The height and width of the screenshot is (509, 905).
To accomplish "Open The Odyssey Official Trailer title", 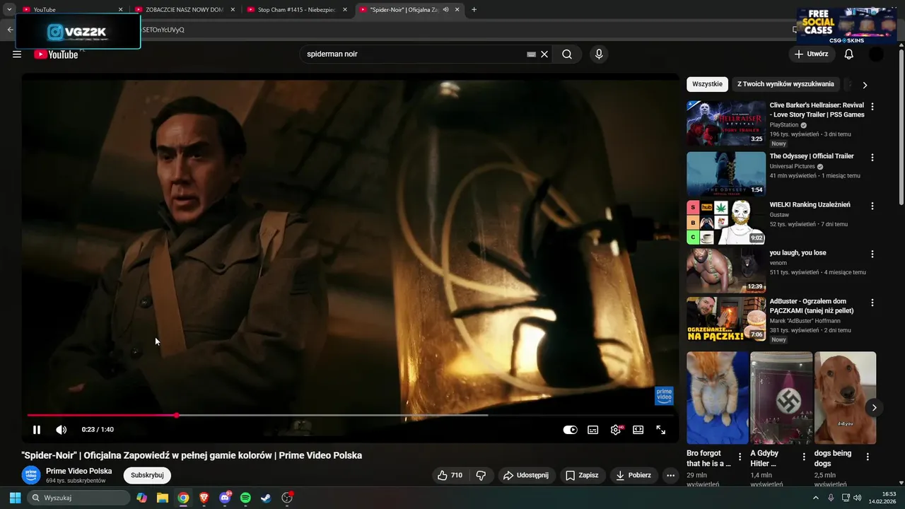I will [x=812, y=156].
